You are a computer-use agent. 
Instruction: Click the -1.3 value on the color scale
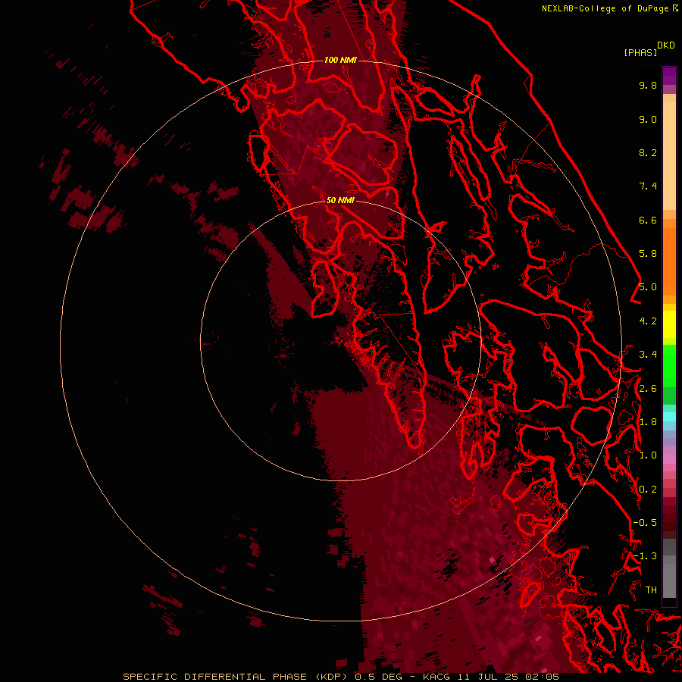click(645, 556)
